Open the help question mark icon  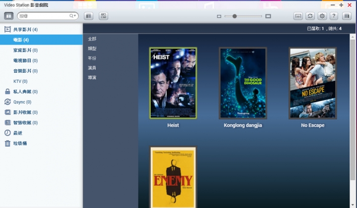334,16
